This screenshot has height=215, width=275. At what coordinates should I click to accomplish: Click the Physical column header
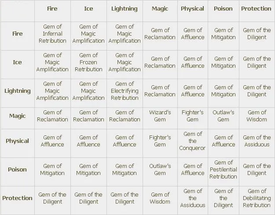pyautogui.click(x=192, y=9)
